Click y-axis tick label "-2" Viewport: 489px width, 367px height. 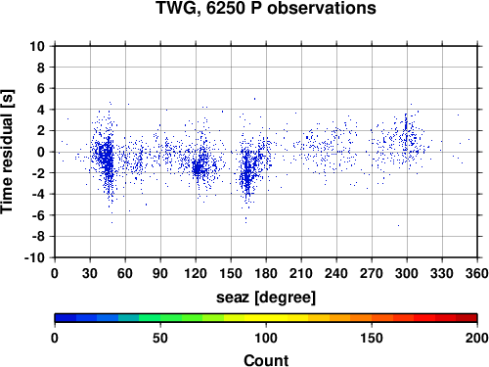(x=38, y=173)
